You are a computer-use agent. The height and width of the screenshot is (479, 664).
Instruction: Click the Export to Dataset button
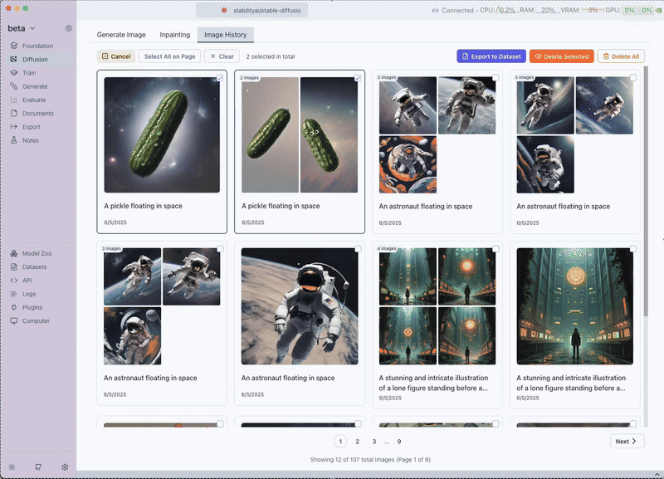pyautogui.click(x=491, y=56)
